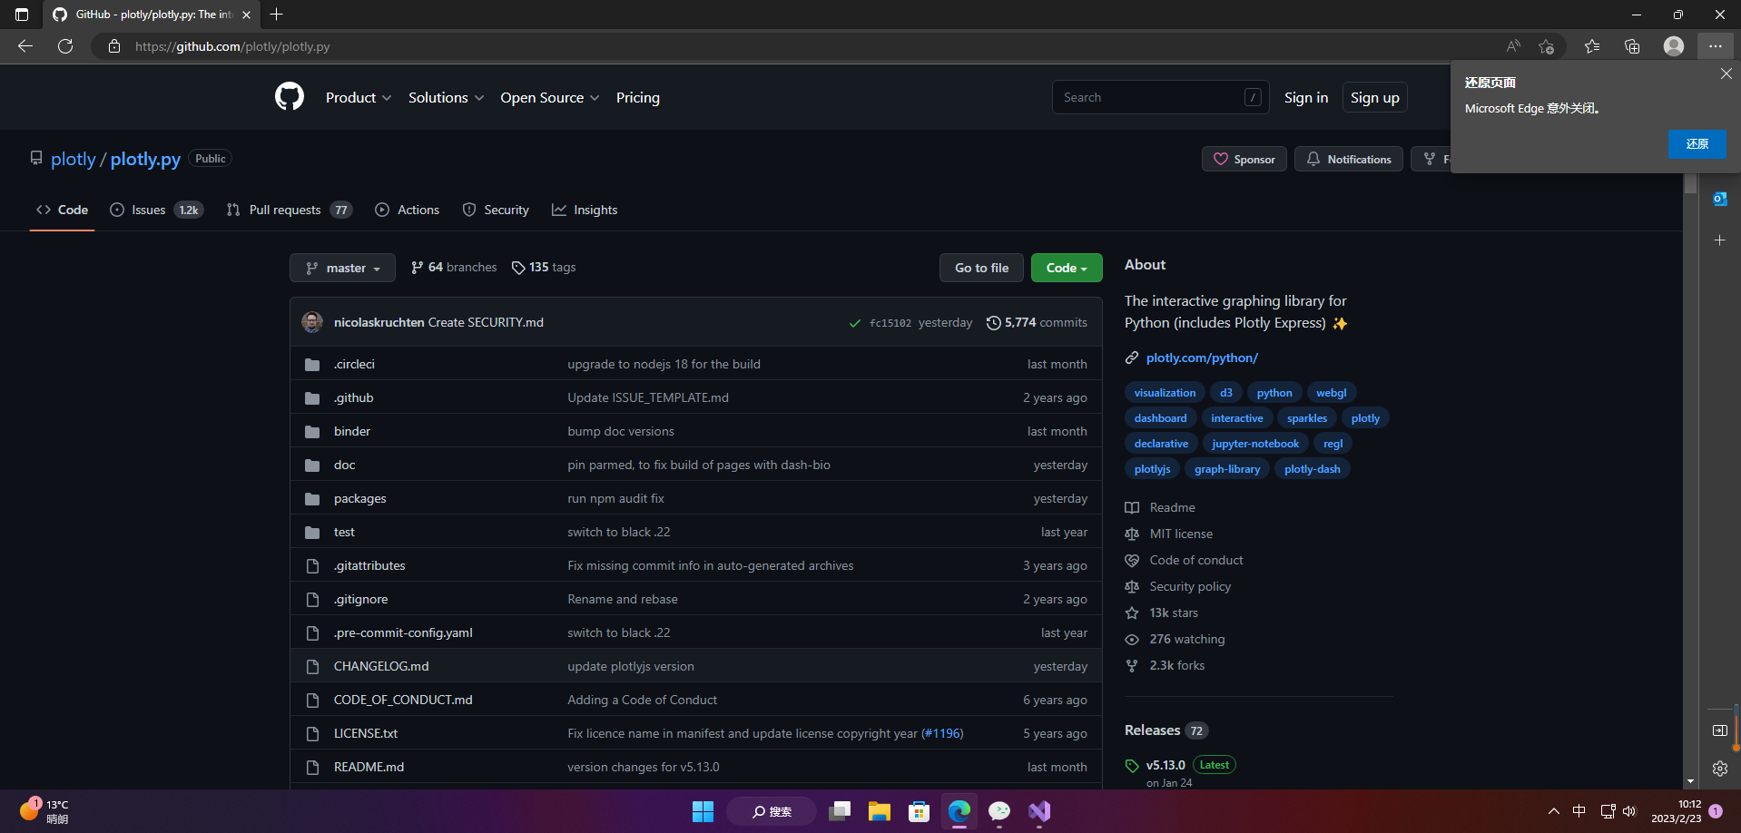Open Task View on taskbar
This screenshot has width=1741, height=833.
click(840, 811)
